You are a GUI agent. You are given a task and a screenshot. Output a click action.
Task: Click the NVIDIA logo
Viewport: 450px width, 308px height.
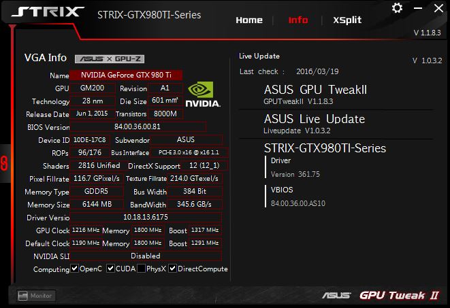(x=204, y=94)
